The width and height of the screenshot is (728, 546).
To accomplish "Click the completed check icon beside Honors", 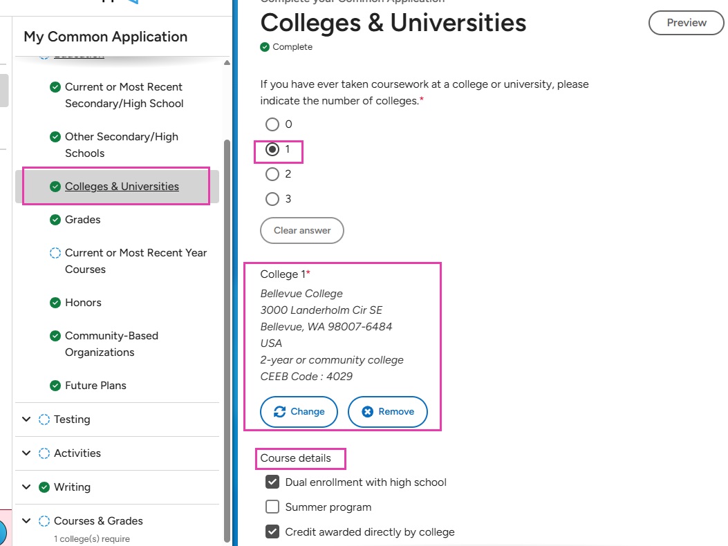I will click(55, 302).
